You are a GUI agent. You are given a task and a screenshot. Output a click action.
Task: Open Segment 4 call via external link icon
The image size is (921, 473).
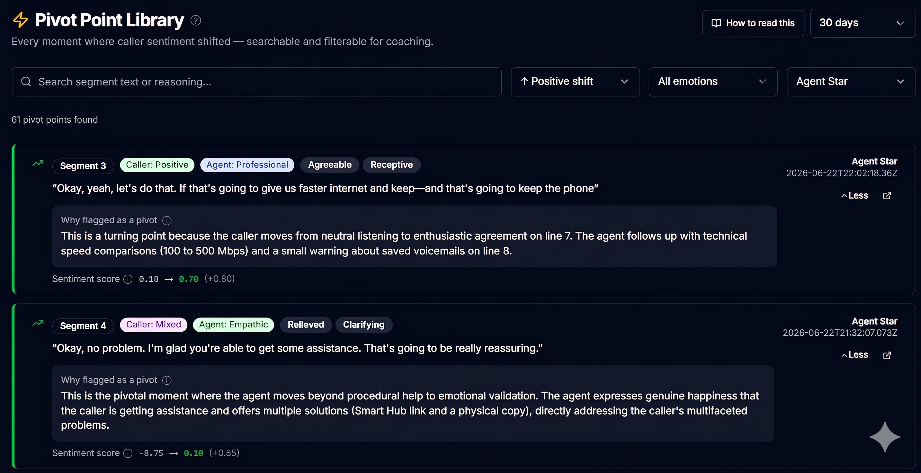click(x=887, y=355)
